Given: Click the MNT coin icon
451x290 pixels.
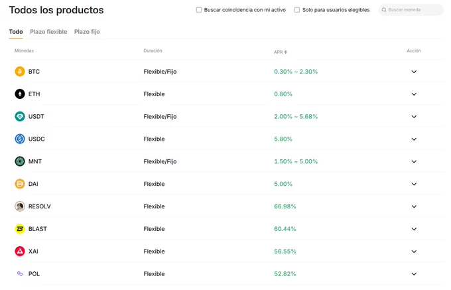Looking at the screenshot, I should pyautogui.click(x=20, y=161).
